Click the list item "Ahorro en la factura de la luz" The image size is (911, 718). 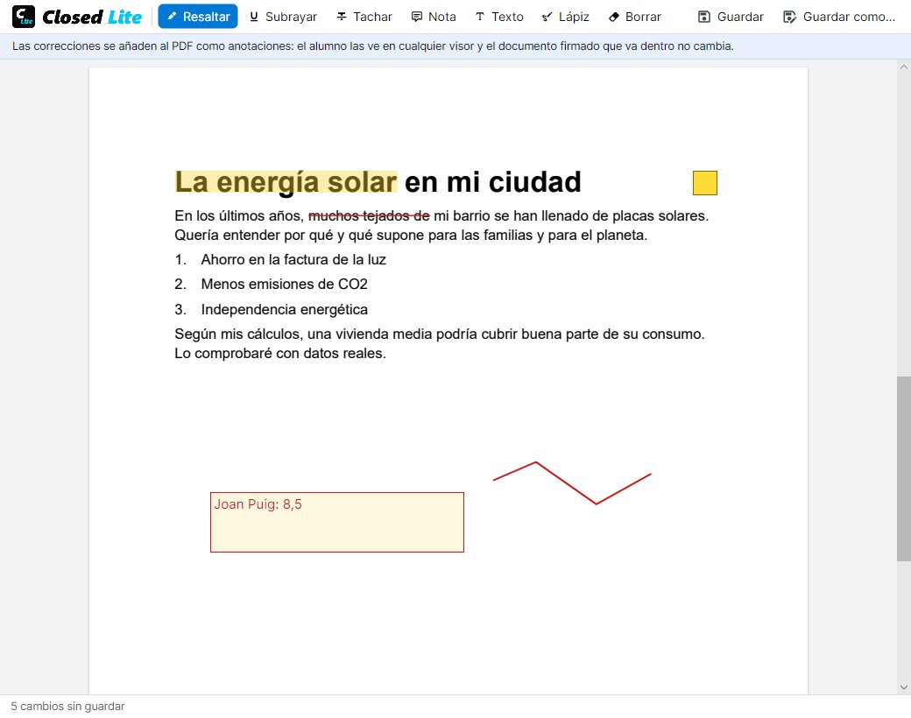(293, 260)
